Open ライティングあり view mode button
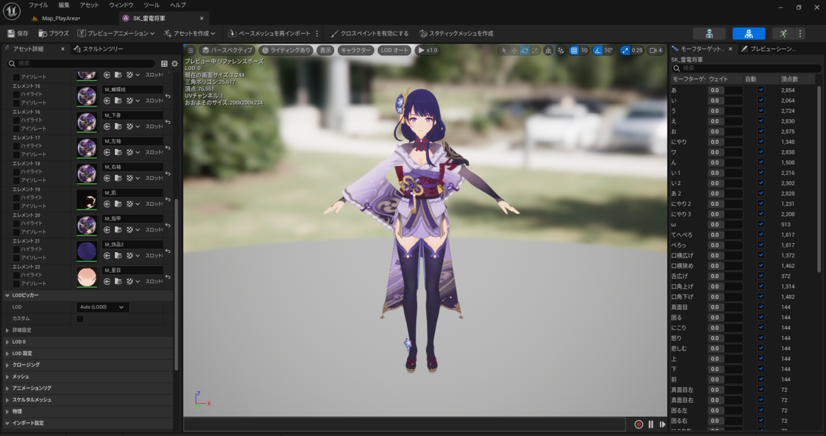Screen dimensions: 826x436 pyautogui.click(x=286, y=50)
